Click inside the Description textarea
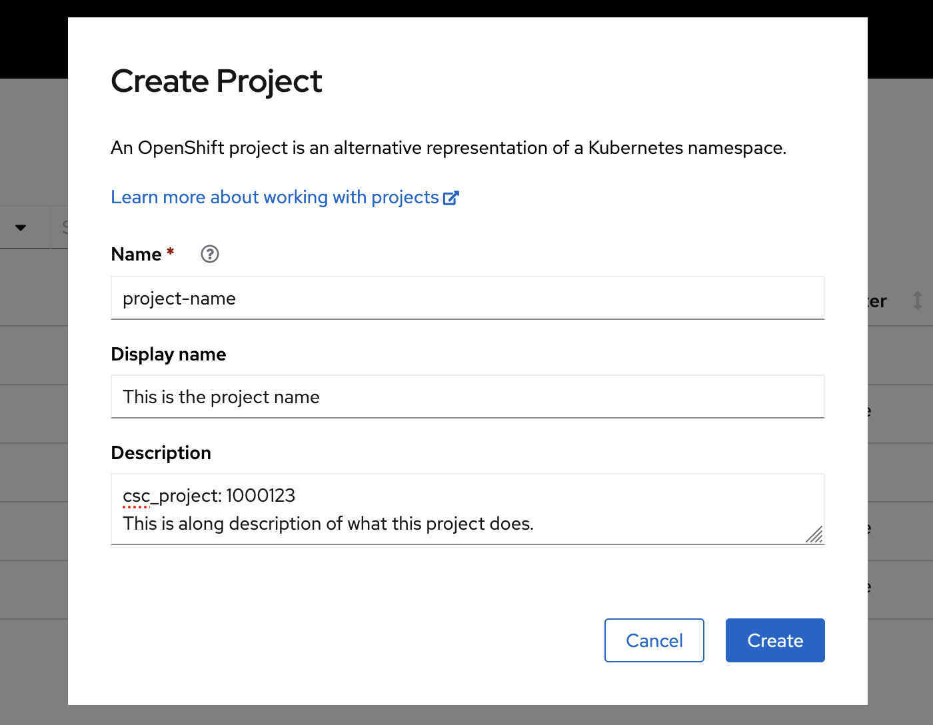 click(x=468, y=509)
